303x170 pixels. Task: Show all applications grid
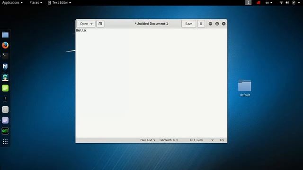pos(5,142)
